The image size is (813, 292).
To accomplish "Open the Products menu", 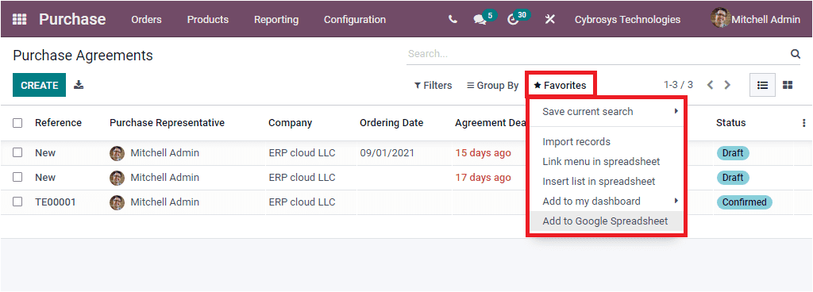I will 208,20.
